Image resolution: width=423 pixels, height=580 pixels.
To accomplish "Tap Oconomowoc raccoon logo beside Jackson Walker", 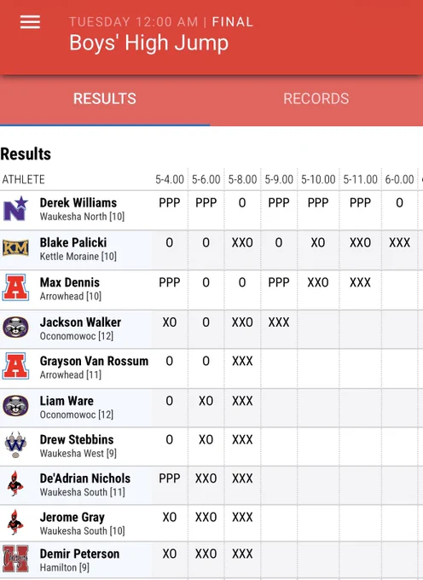I will pyautogui.click(x=15, y=327).
